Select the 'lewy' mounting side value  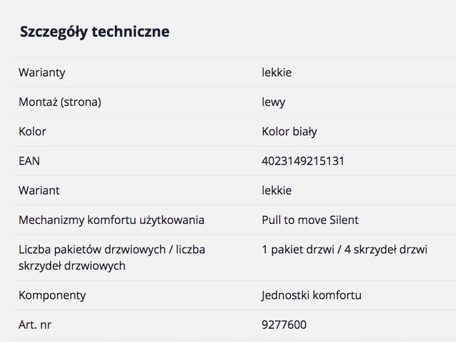(x=274, y=102)
